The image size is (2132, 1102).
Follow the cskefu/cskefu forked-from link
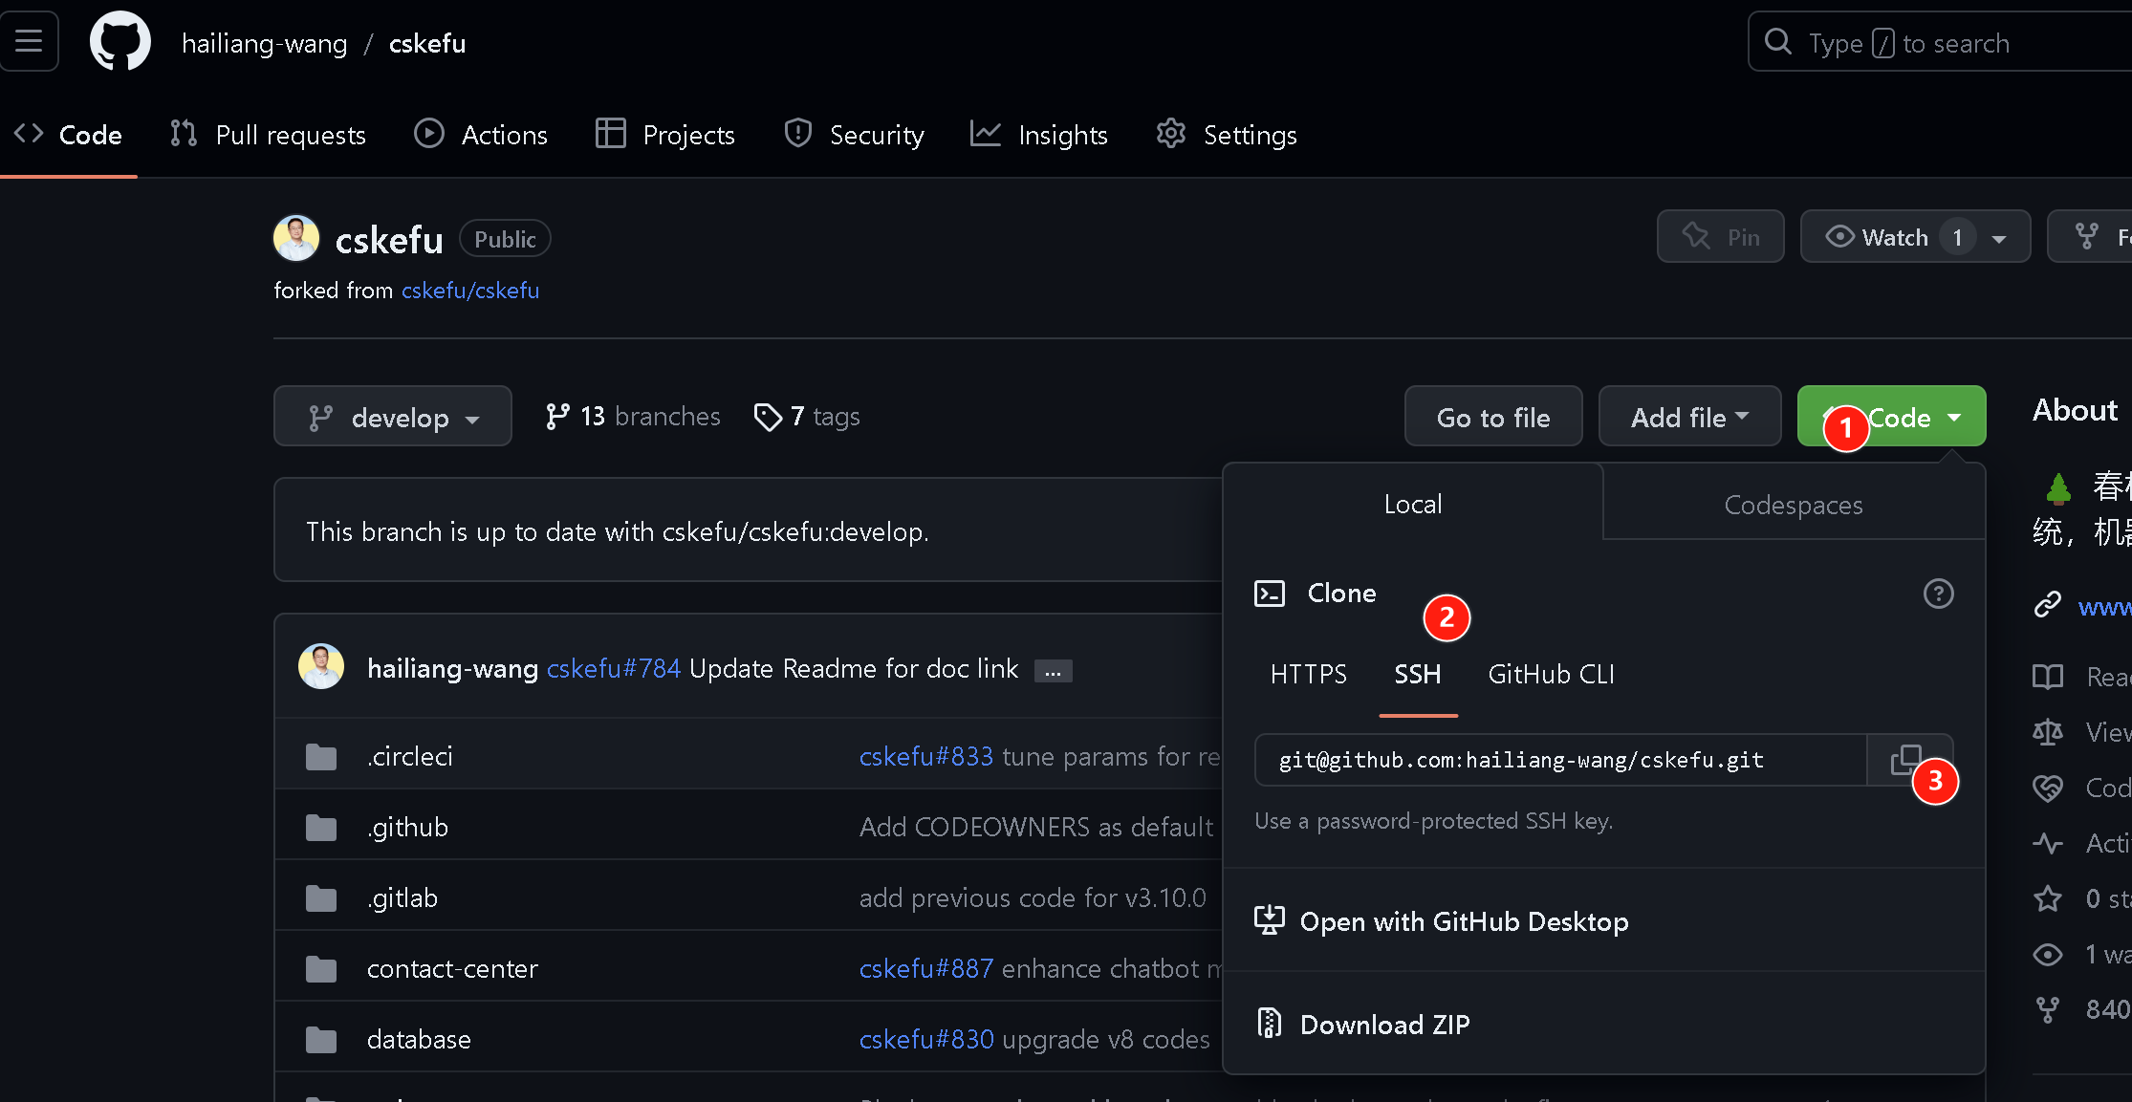point(470,291)
